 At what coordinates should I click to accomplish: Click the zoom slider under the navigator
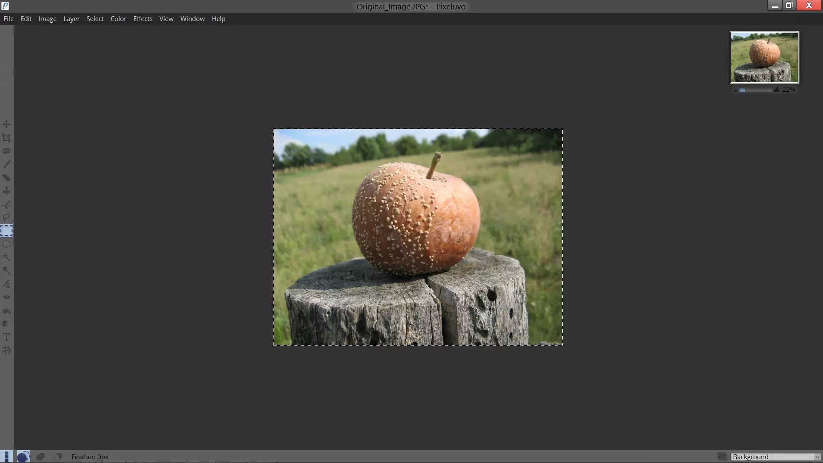pos(756,90)
